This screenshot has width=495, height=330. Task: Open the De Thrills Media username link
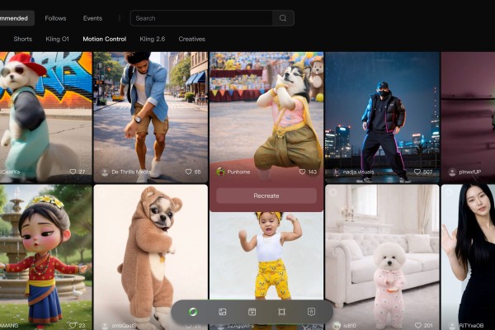click(130, 172)
